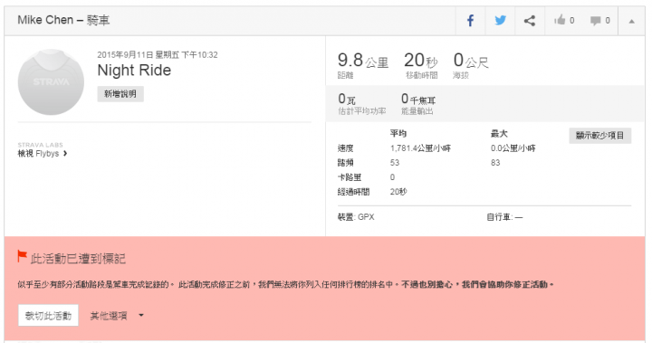Click the Mike Chen name in header
The image size is (652, 343).
pos(45,20)
